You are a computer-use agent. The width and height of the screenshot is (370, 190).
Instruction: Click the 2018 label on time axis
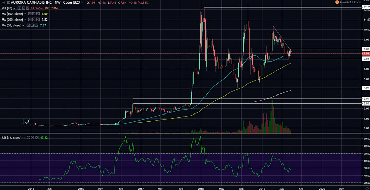point(201,188)
